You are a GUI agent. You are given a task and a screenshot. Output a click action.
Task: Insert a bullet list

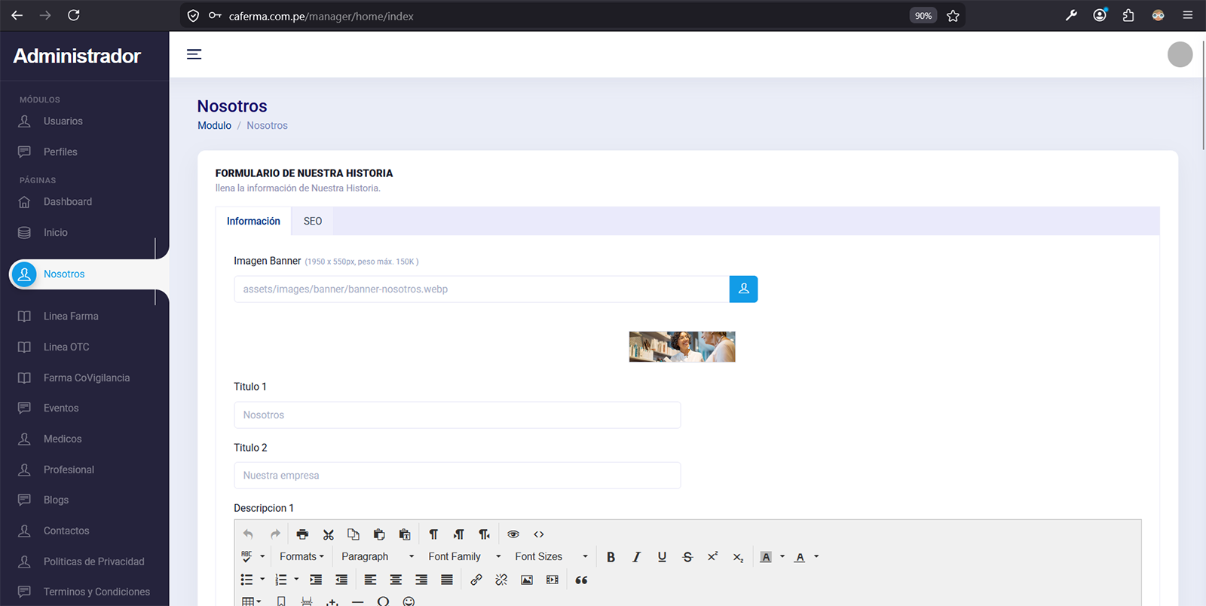[246, 580]
